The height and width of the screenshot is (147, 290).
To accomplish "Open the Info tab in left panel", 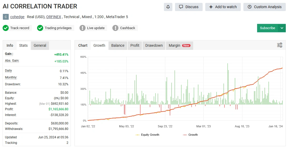I will tap(10, 45).
